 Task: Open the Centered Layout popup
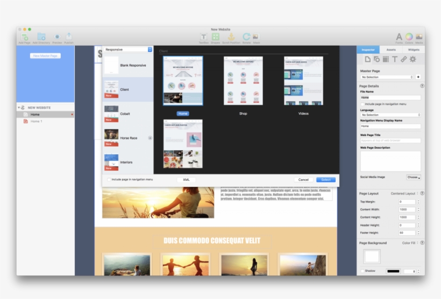(x=404, y=193)
